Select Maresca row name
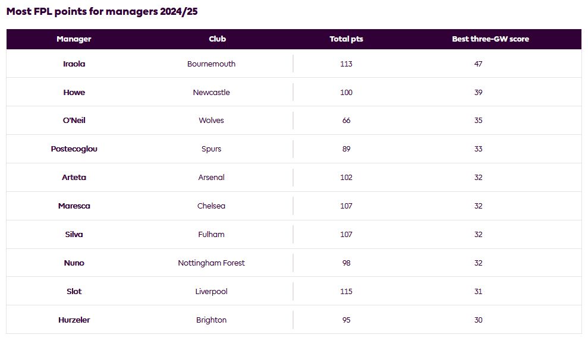588x344 pixels. [x=74, y=206]
